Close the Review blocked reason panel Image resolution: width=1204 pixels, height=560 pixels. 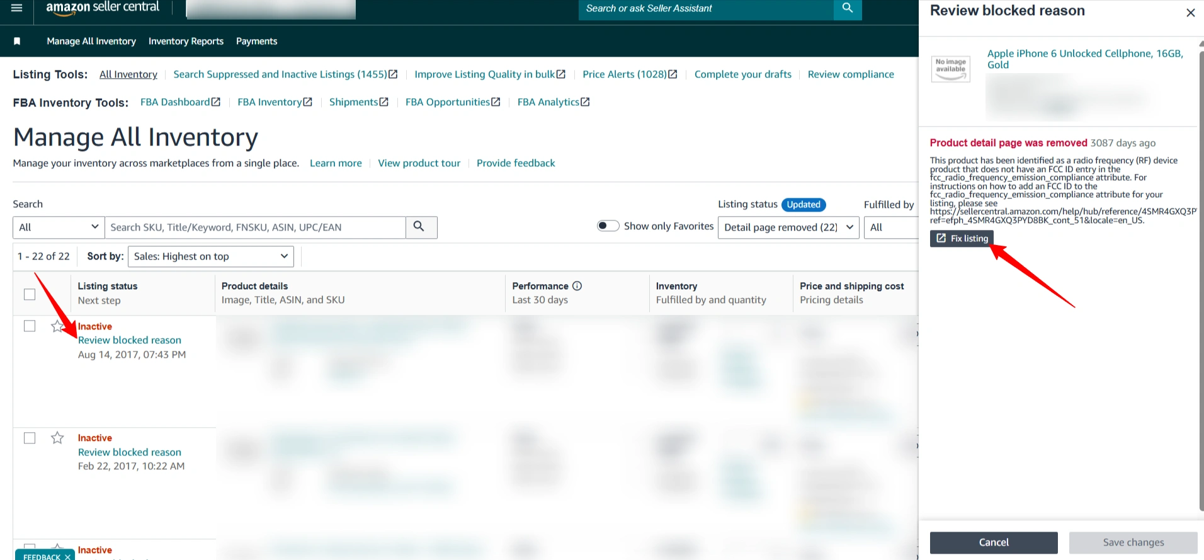click(1190, 13)
